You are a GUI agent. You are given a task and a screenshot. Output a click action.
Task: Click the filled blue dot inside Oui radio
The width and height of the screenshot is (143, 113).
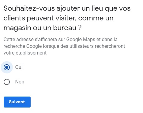pyautogui.click(x=7, y=67)
